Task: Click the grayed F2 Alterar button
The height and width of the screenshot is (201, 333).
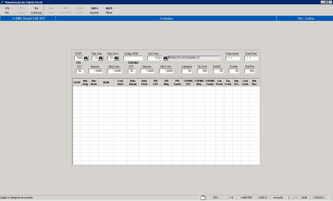Action: (x=21, y=10)
